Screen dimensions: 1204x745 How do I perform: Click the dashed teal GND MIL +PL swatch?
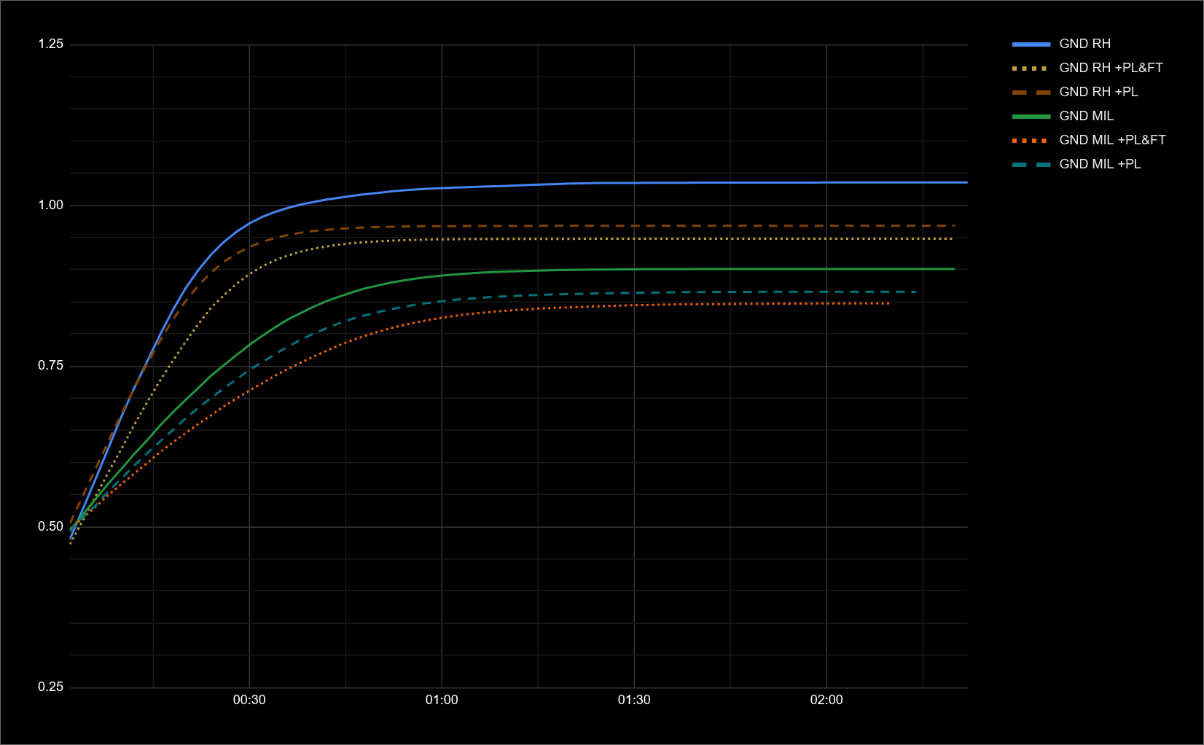pos(1031,164)
